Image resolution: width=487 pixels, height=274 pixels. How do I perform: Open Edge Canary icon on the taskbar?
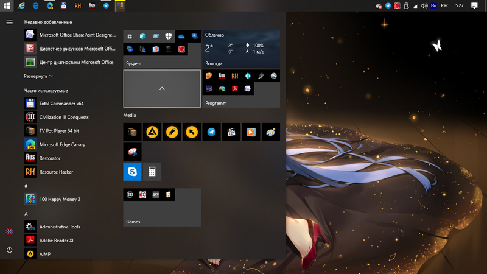tap(50, 5)
